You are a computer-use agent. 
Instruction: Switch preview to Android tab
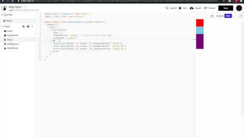tap(220, 16)
